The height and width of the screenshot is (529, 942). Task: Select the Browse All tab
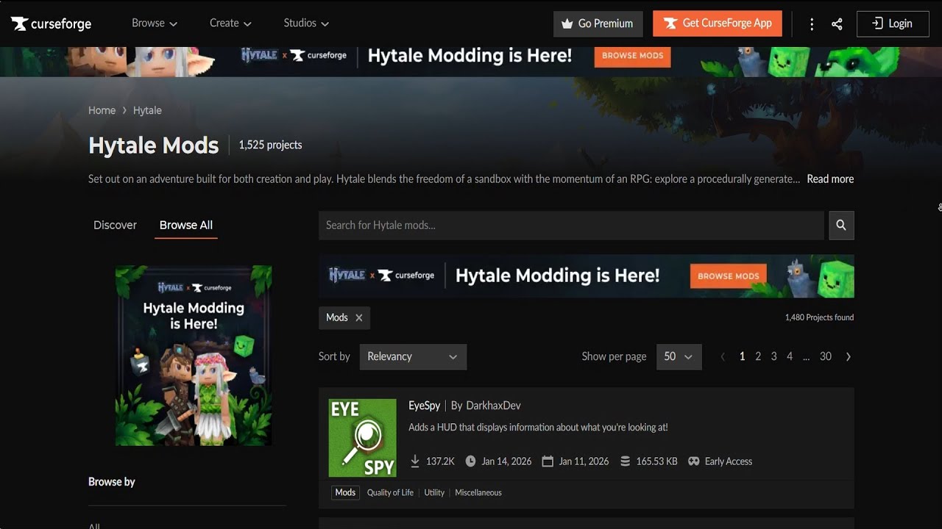point(186,225)
